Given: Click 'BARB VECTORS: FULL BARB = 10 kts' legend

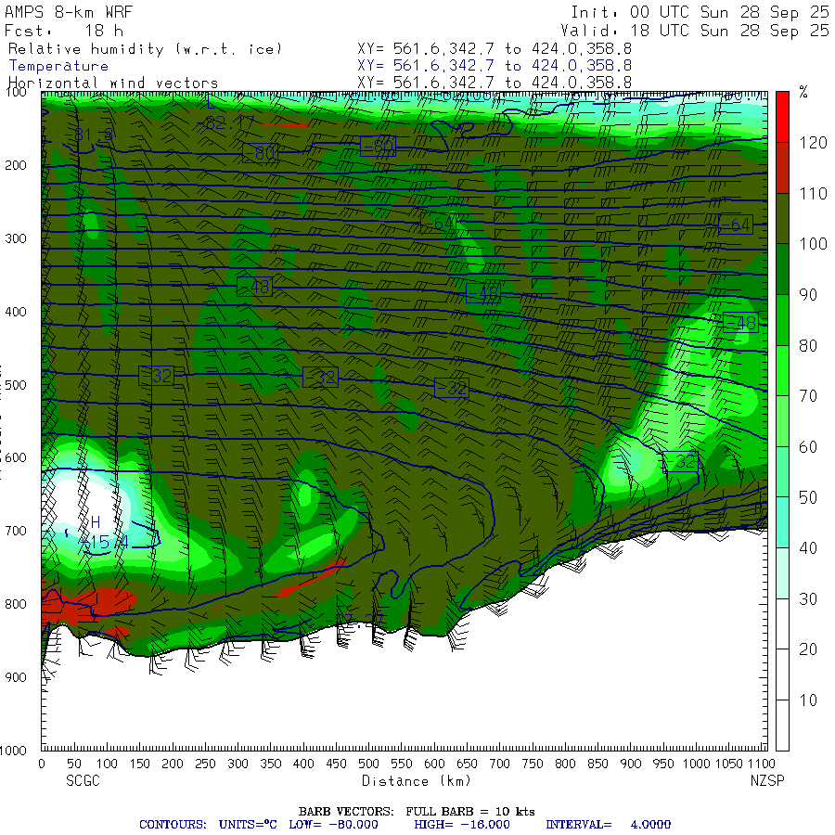Looking at the screenshot, I should (417, 812).
